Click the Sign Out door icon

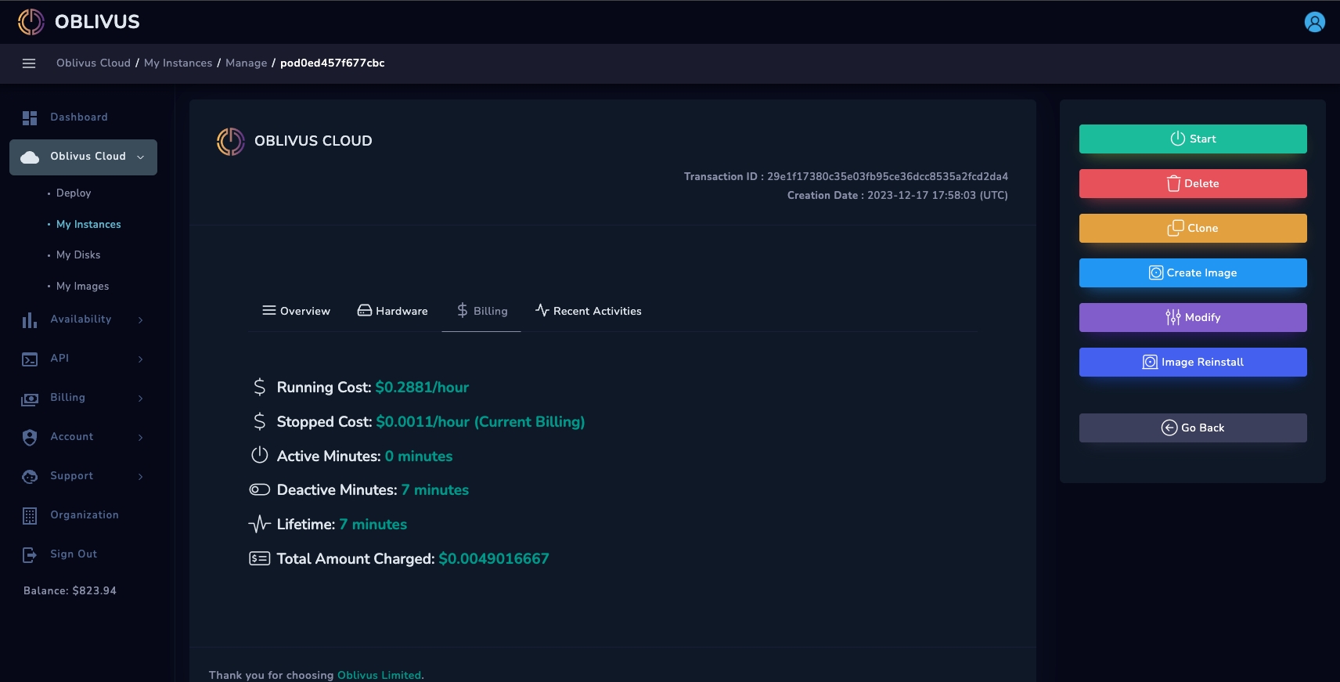(x=30, y=555)
